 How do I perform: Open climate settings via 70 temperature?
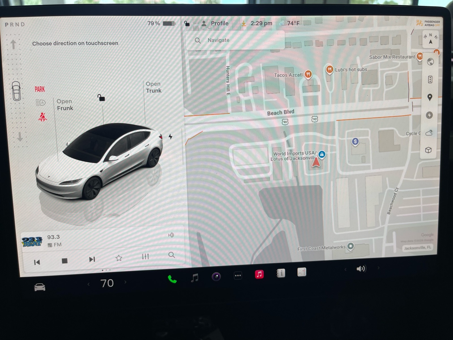tap(107, 283)
